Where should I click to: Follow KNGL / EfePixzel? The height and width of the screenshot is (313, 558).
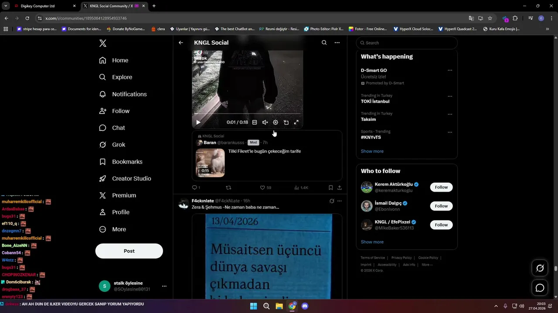441,225
